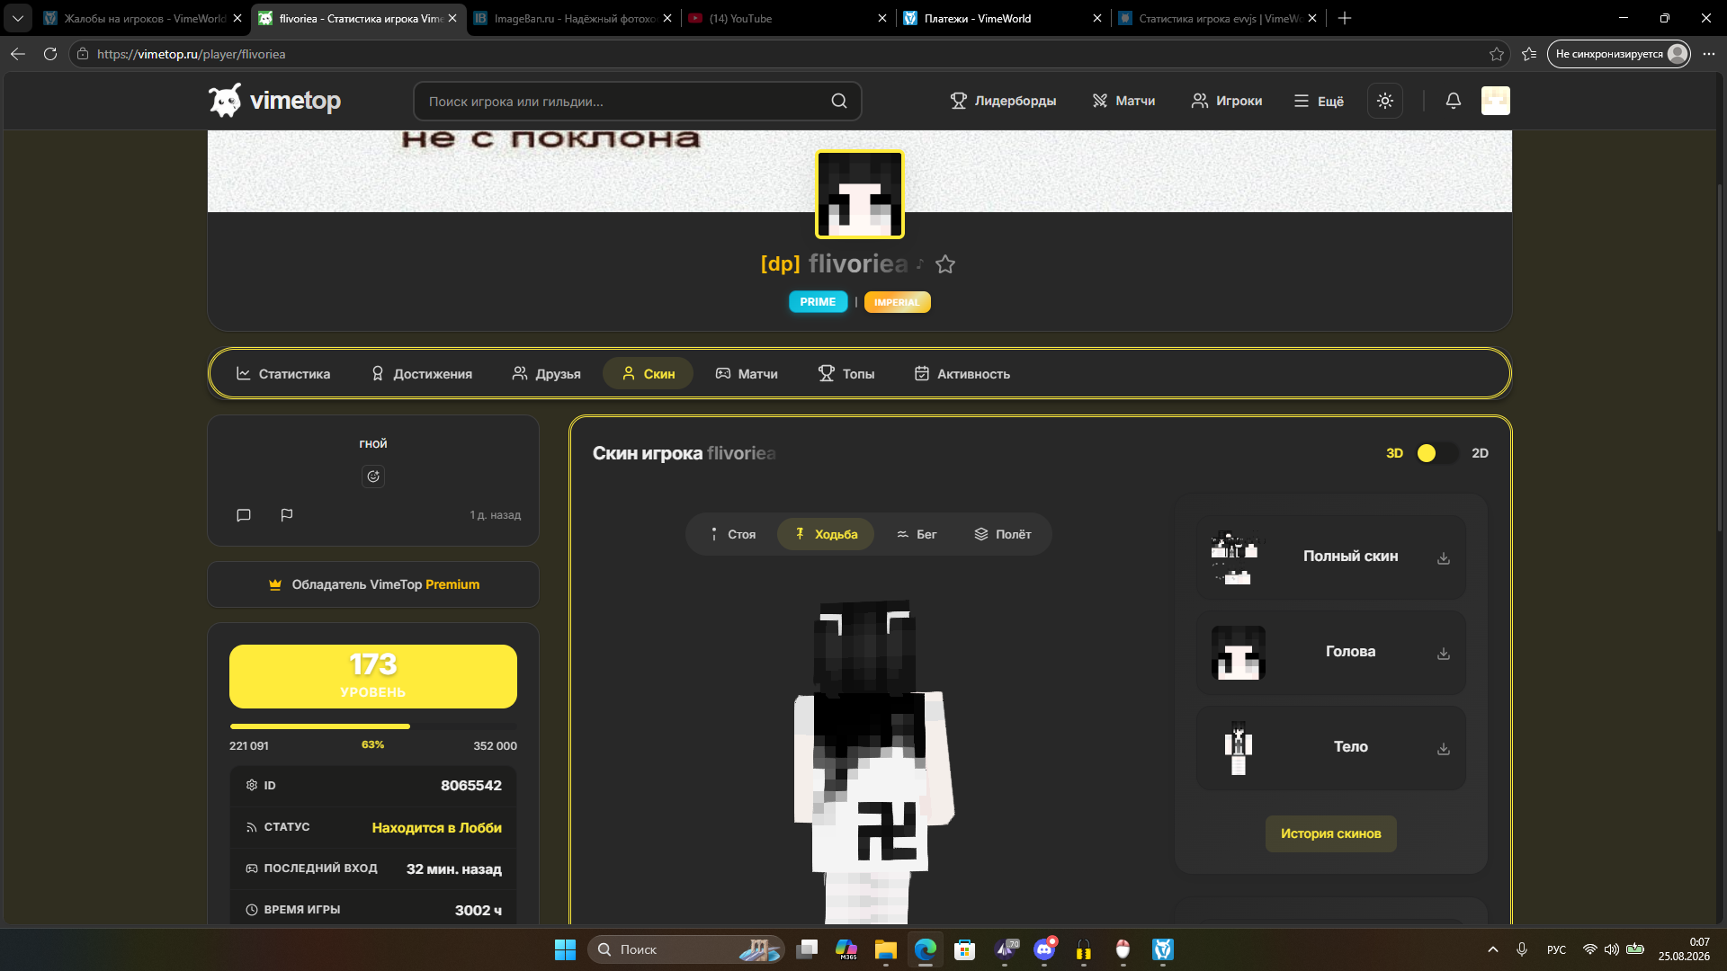This screenshot has height=971, width=1727.
Task: Toggle the 3D/2D skin view switch
Action: tap(1436, 453)
